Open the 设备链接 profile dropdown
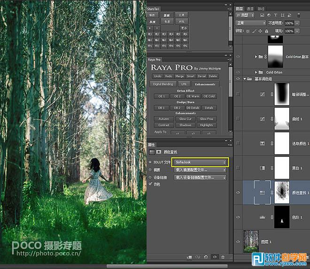 tap(200, 177)
